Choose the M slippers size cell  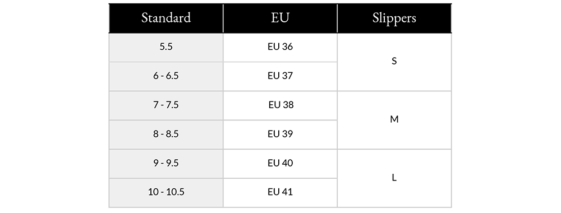coord(394,120)
